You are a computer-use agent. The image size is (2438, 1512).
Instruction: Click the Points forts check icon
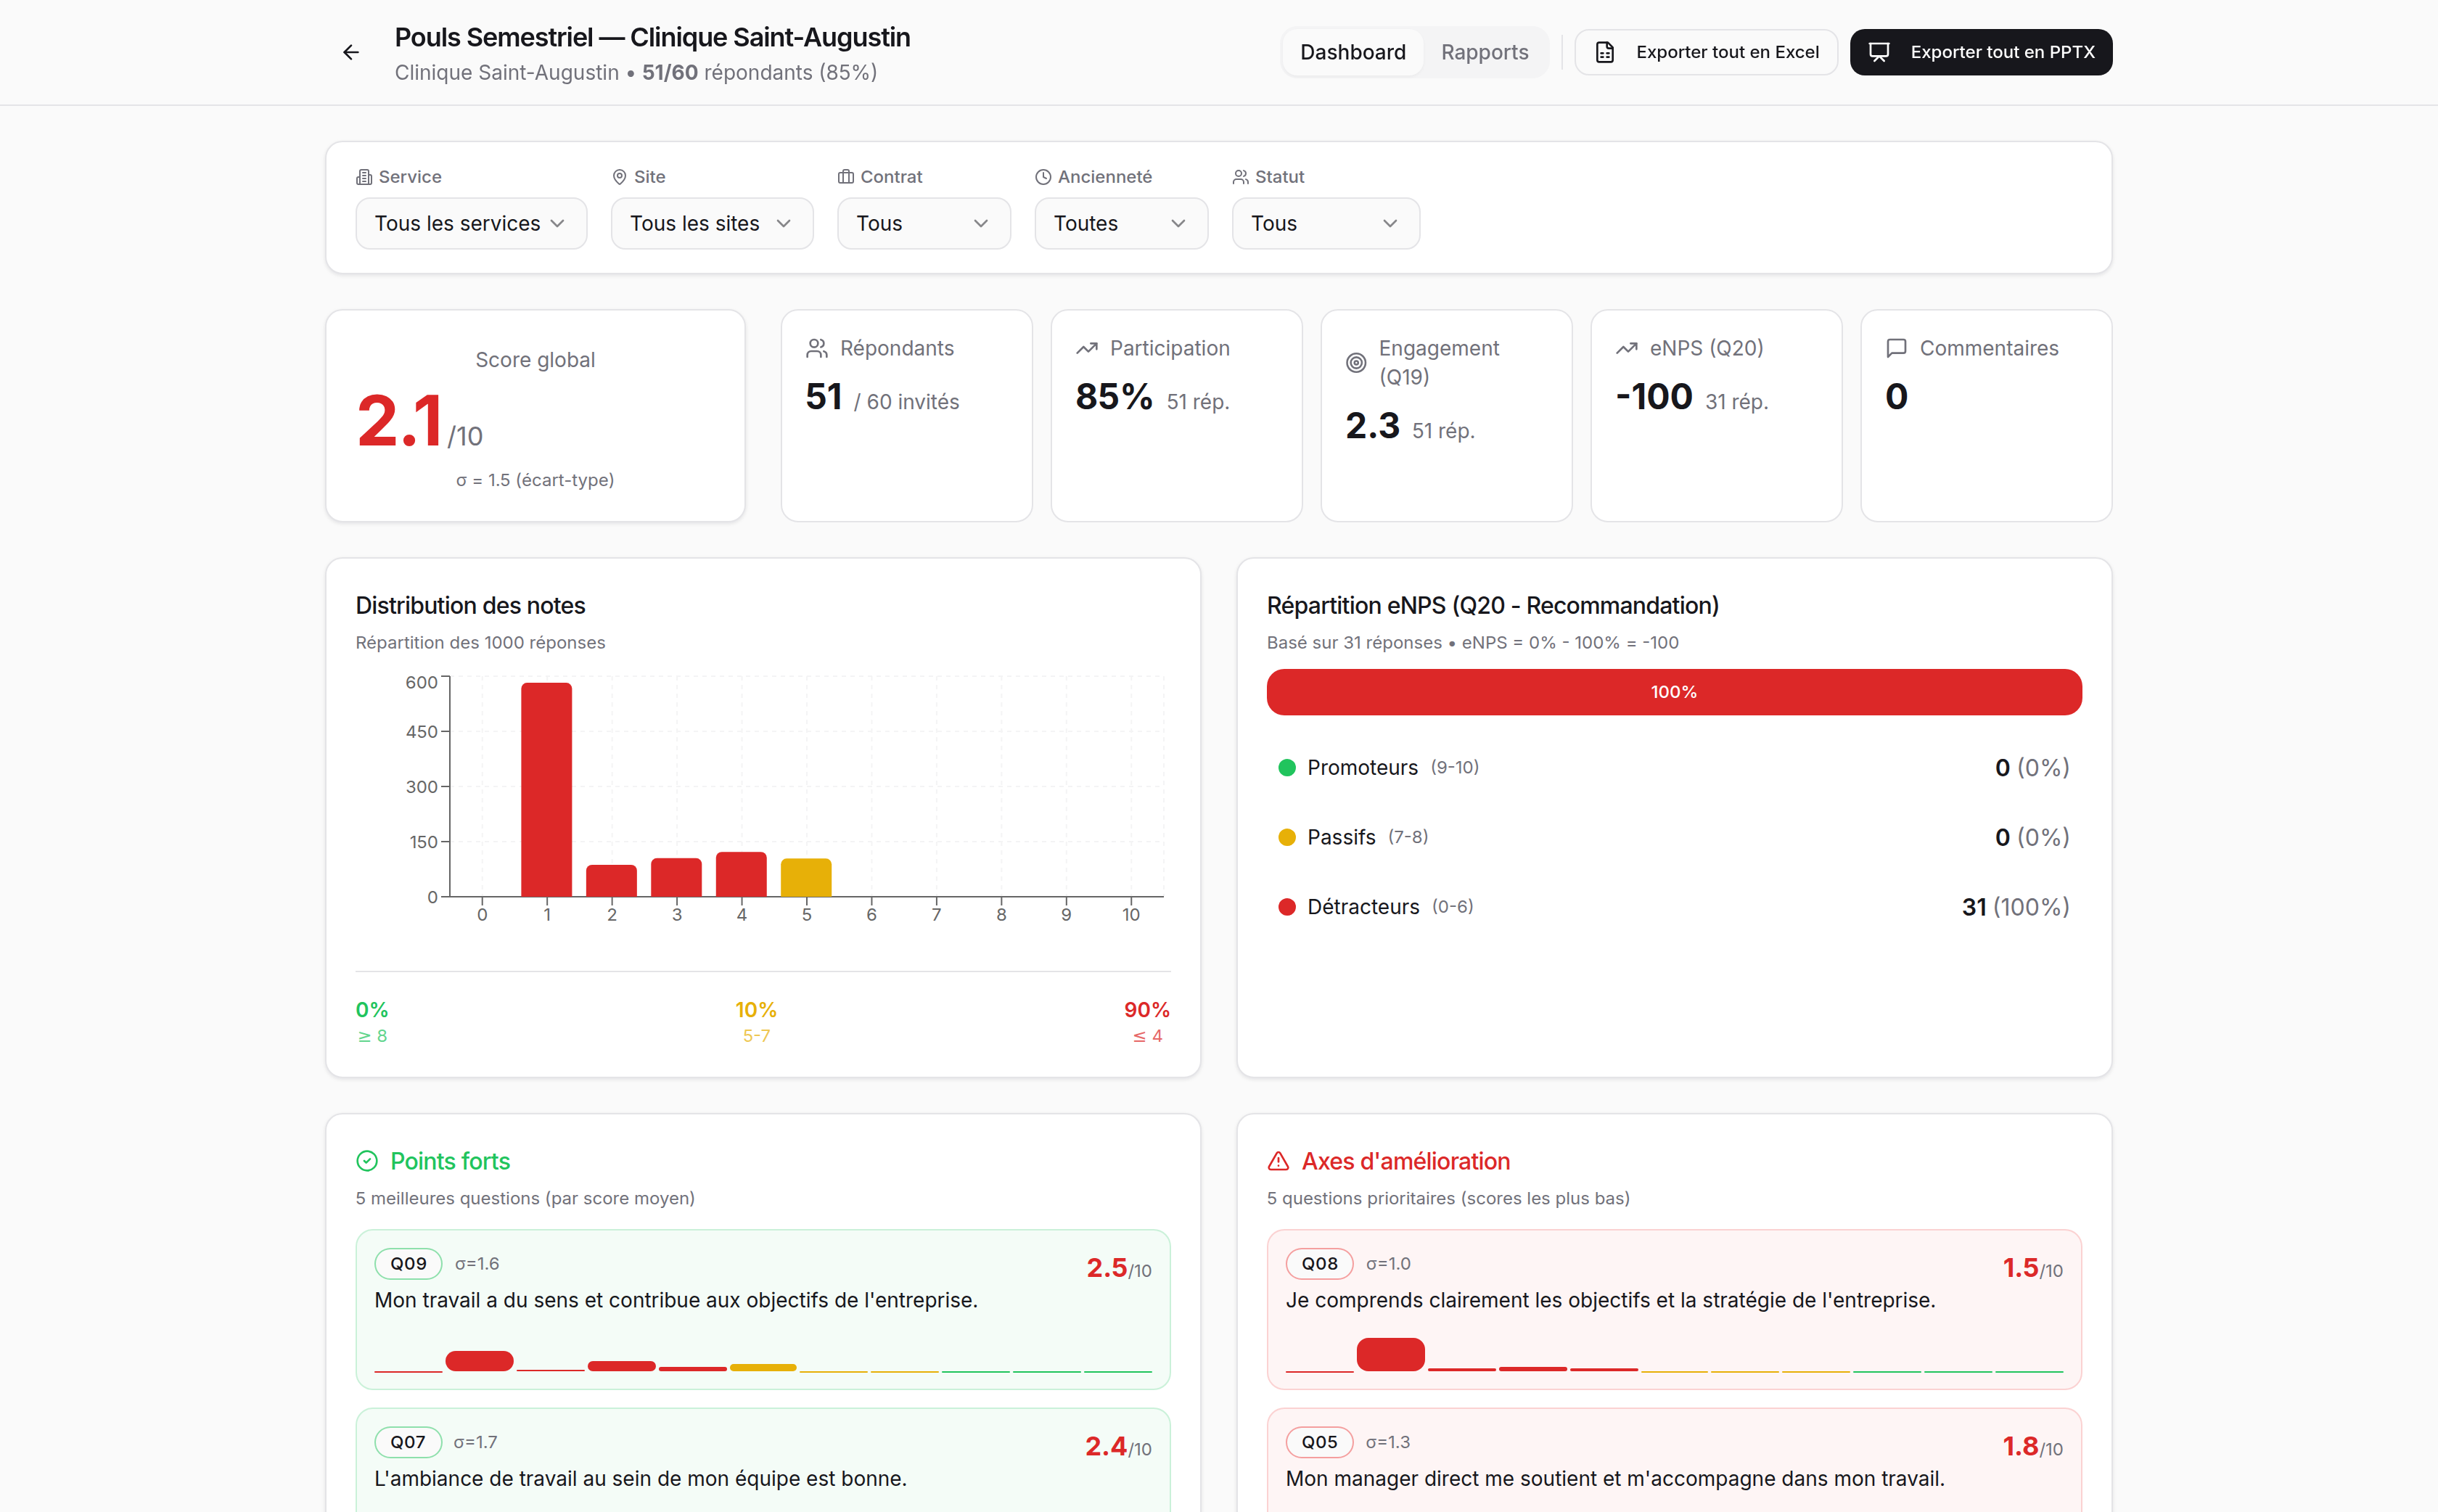(x=367, y=1161)
